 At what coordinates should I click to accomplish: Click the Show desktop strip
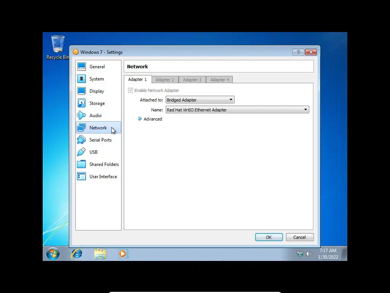pos(344,254)
